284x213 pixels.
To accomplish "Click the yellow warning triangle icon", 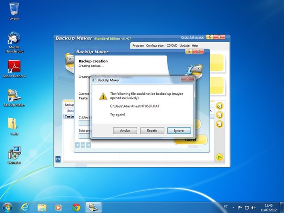I will pos(103,96).
